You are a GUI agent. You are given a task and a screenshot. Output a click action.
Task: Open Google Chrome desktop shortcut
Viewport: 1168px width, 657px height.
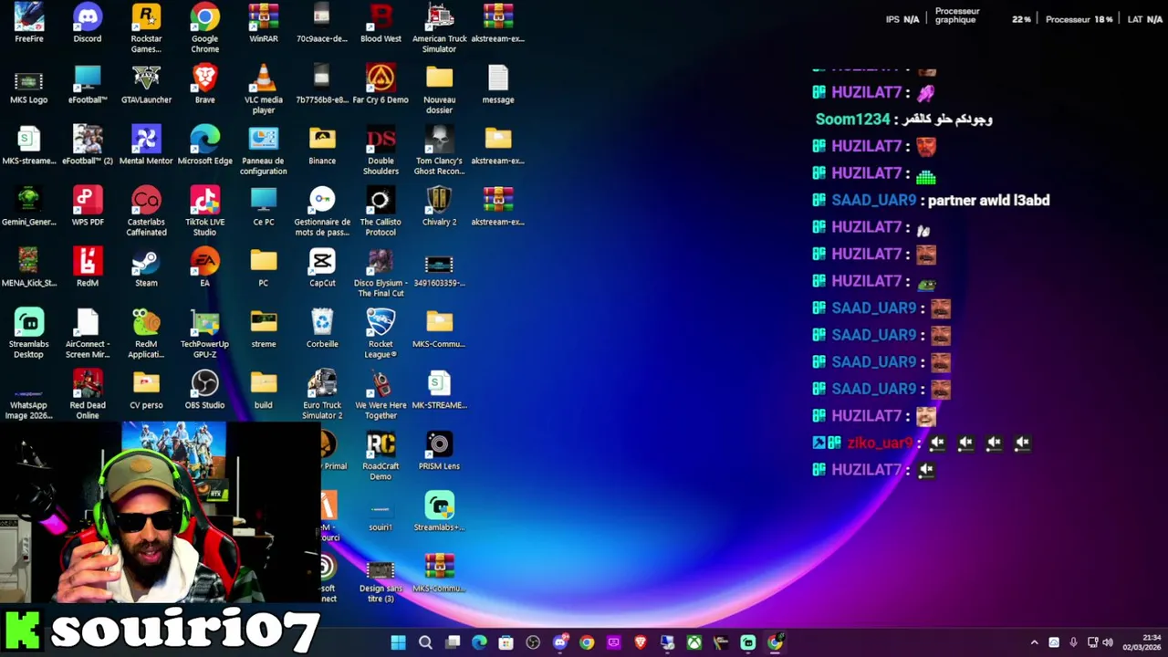point(204,27)
